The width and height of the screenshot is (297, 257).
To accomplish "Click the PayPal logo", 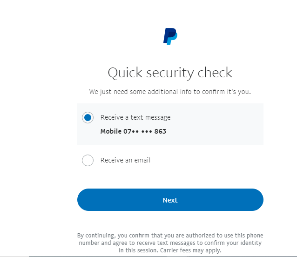I will (x=170, y=36).
